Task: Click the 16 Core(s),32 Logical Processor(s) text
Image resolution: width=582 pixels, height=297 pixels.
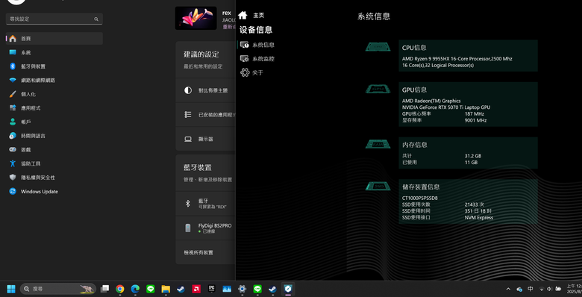Action: (438, 66)
